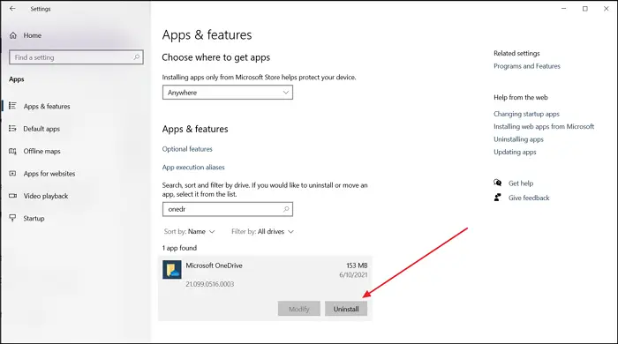Open the Sort by Name dropdown
This screenshot has height=344, width=618.
(x=190, y=231)
